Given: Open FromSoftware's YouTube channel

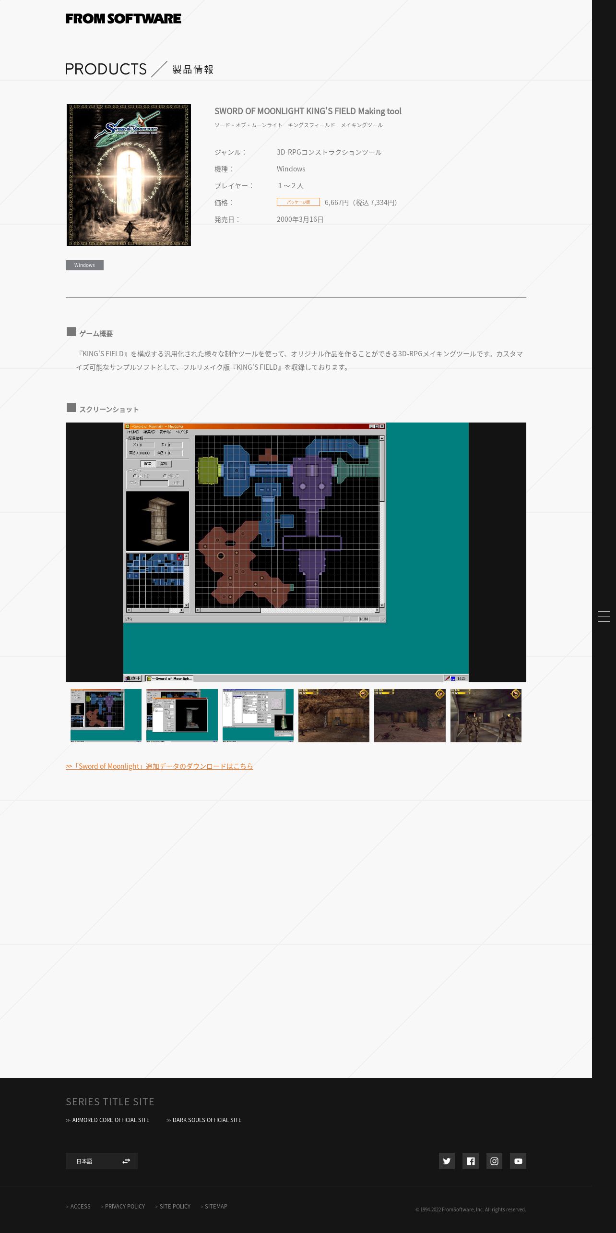Looking at the screenshot, I should (x=518, y=1161).
